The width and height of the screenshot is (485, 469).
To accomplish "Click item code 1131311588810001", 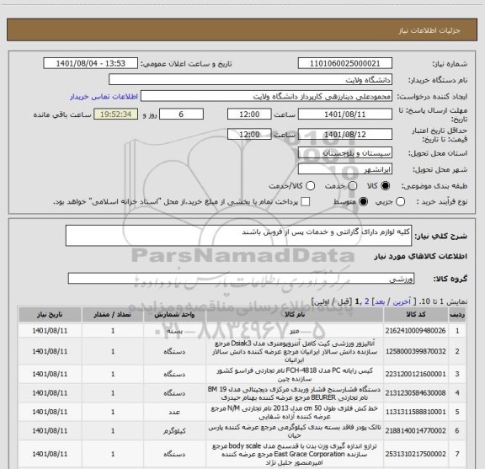I will pos(415,412).
